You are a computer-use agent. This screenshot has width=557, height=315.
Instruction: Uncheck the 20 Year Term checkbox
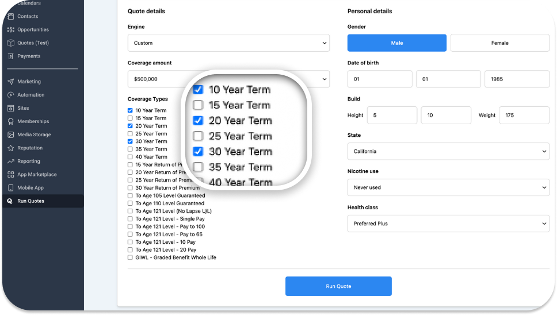pyautogui.click(x=130, y=126)
